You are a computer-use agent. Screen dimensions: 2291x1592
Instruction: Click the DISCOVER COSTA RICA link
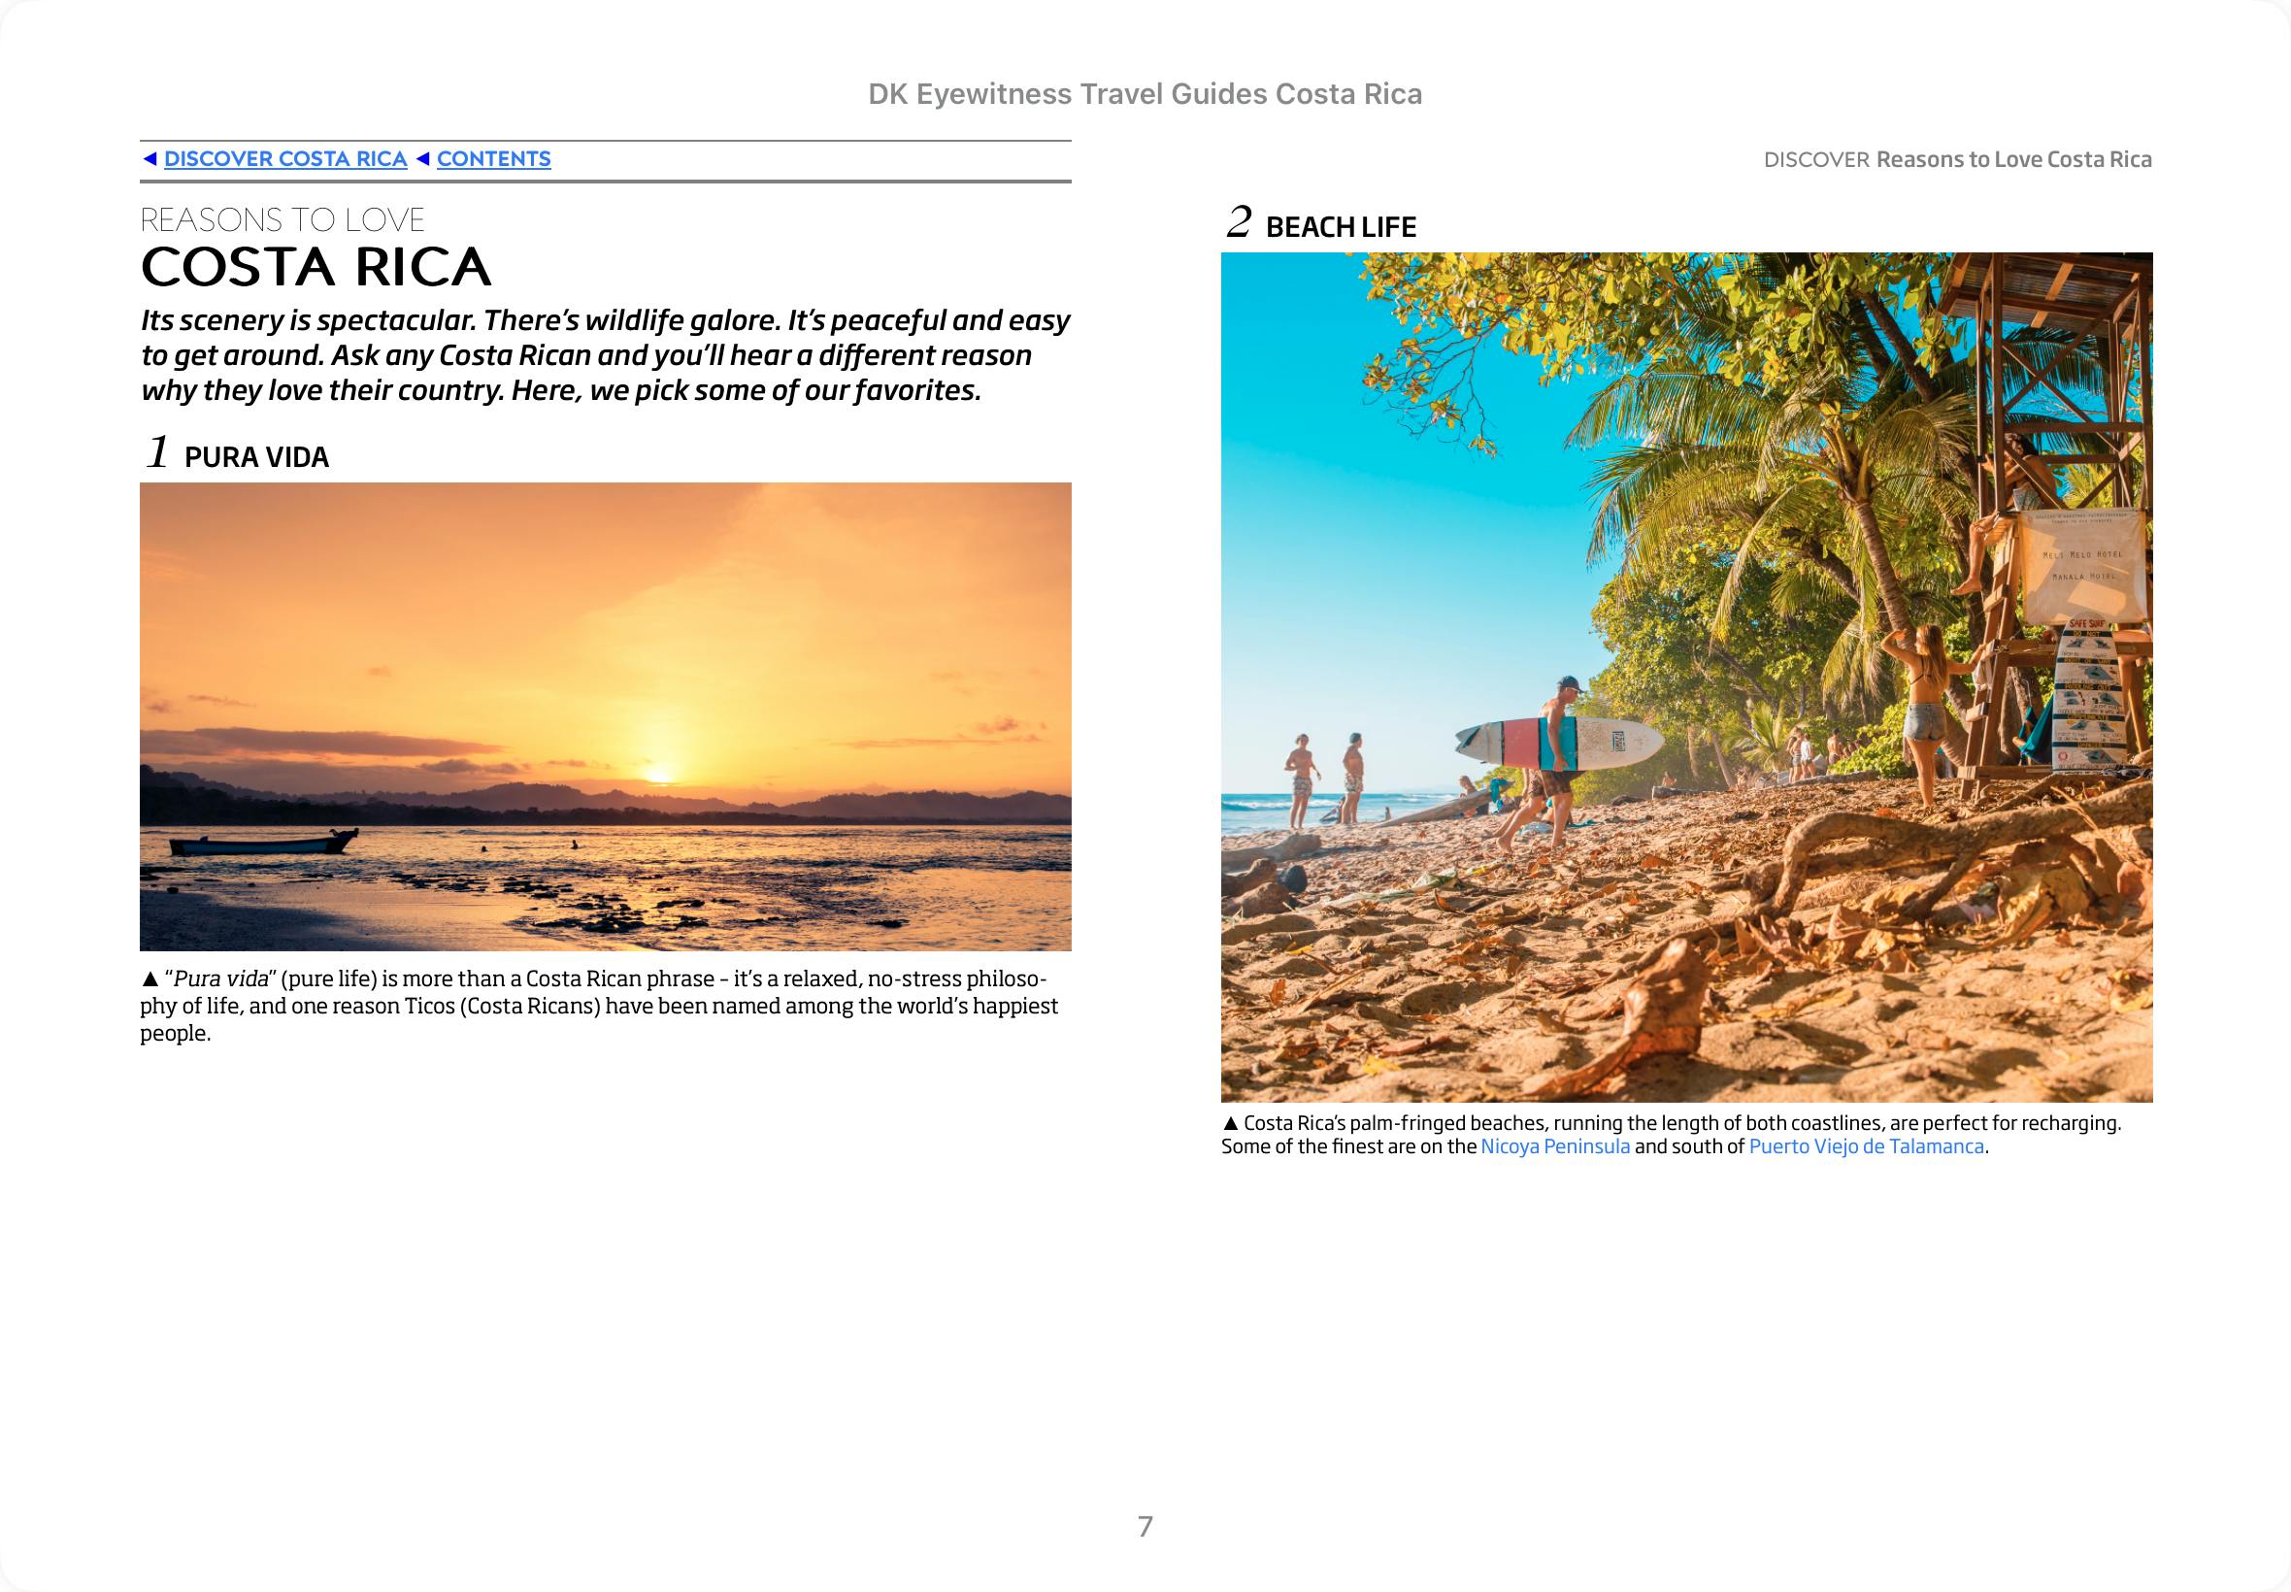[x=285, y=159]
